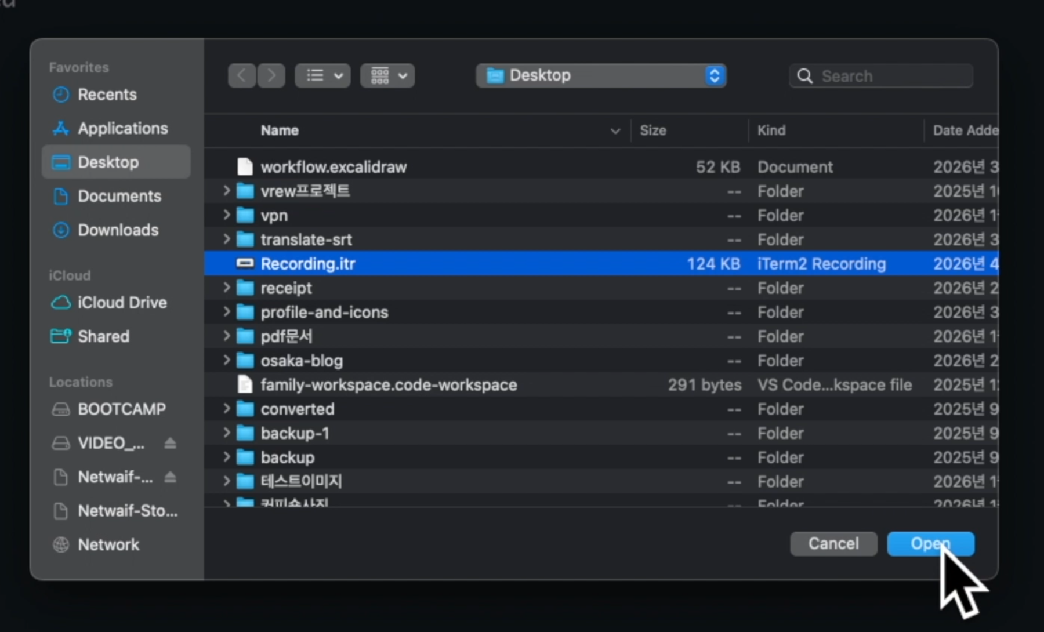Open the grouping grid options button
This screenshot has width=1044, height=632.
[x=387, y=75]
